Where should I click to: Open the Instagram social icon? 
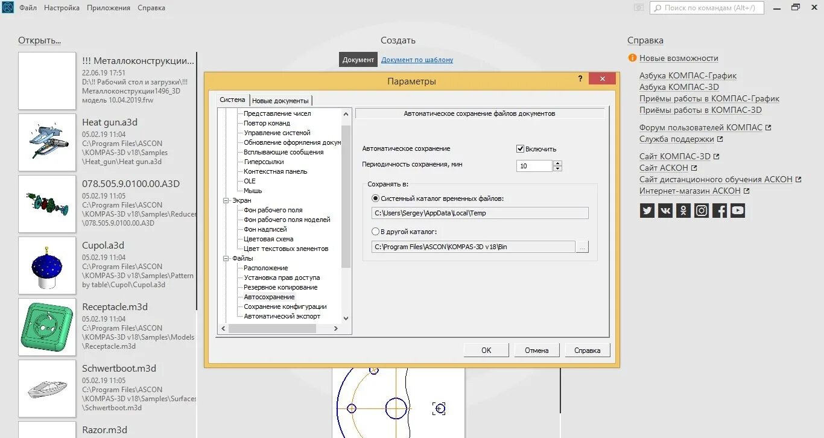pos(702,211)
